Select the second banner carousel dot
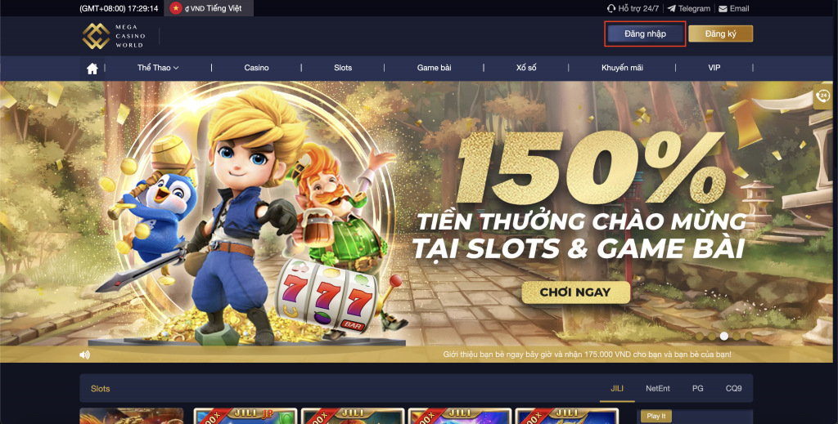Viewport: 838px width, 424px height. (x=711, y=336)
